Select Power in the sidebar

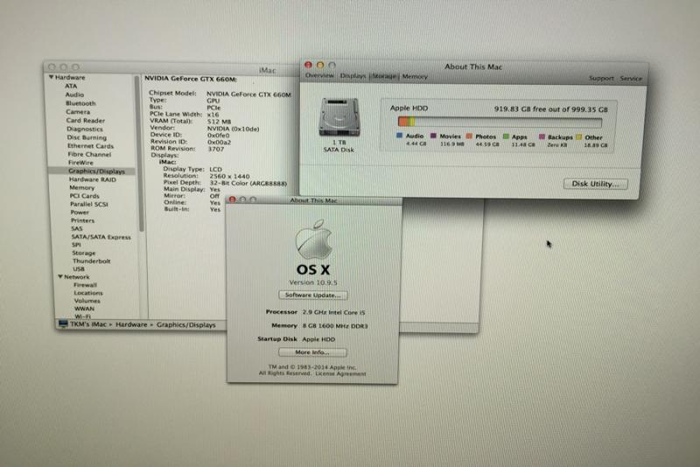coord(80,213)
